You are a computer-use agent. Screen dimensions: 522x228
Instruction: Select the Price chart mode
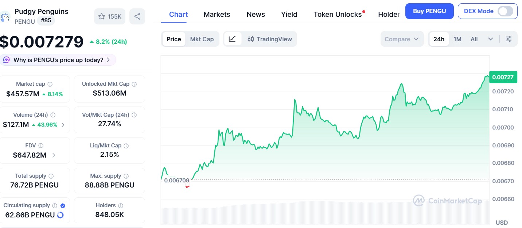pyautogui.click(x=174, y=39)
